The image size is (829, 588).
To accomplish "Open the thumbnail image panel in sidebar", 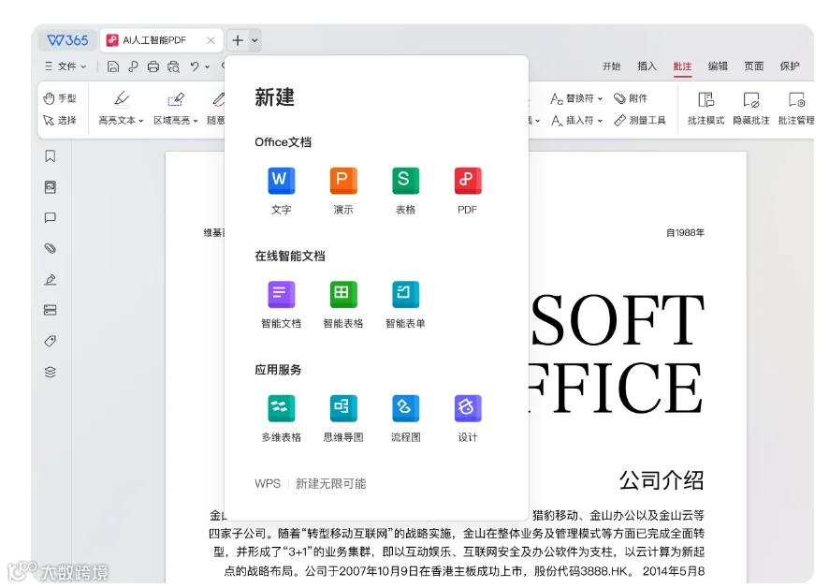I will (51, 187).
